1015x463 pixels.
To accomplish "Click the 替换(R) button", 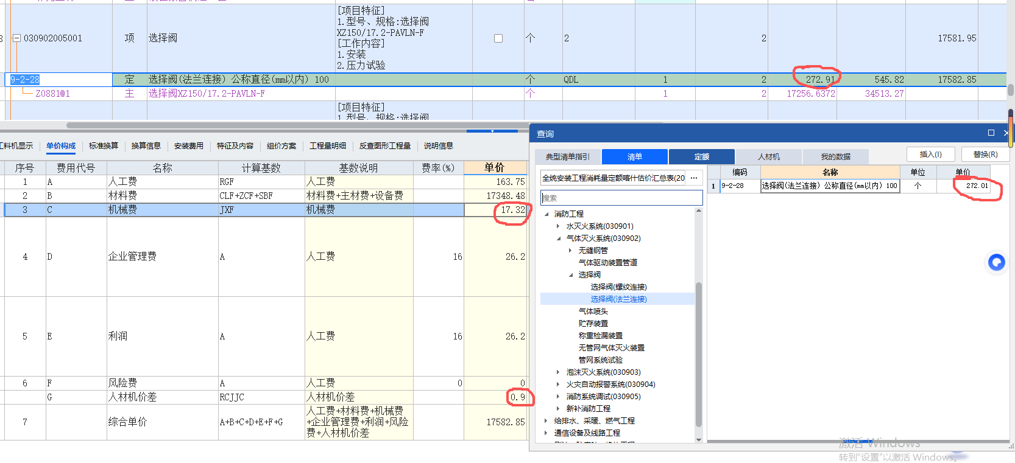I will [985, 155].
